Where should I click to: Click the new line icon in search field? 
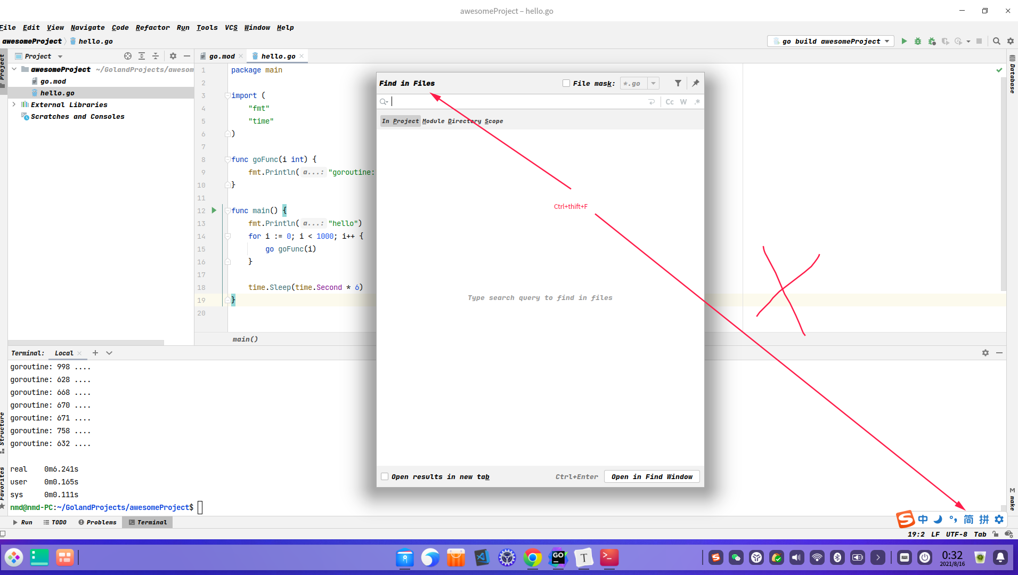[x=651, y=102]
